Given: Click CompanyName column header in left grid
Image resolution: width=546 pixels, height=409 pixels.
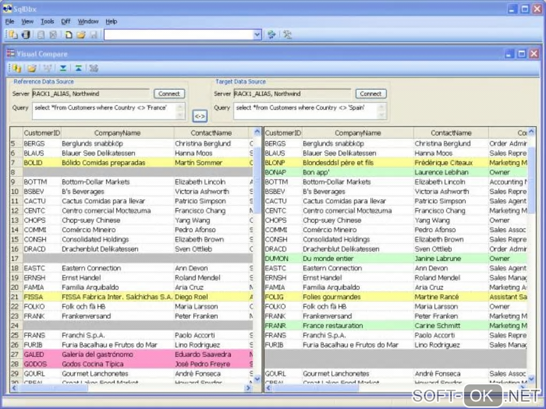Looking at the screenshot, I should coord(117,133).
